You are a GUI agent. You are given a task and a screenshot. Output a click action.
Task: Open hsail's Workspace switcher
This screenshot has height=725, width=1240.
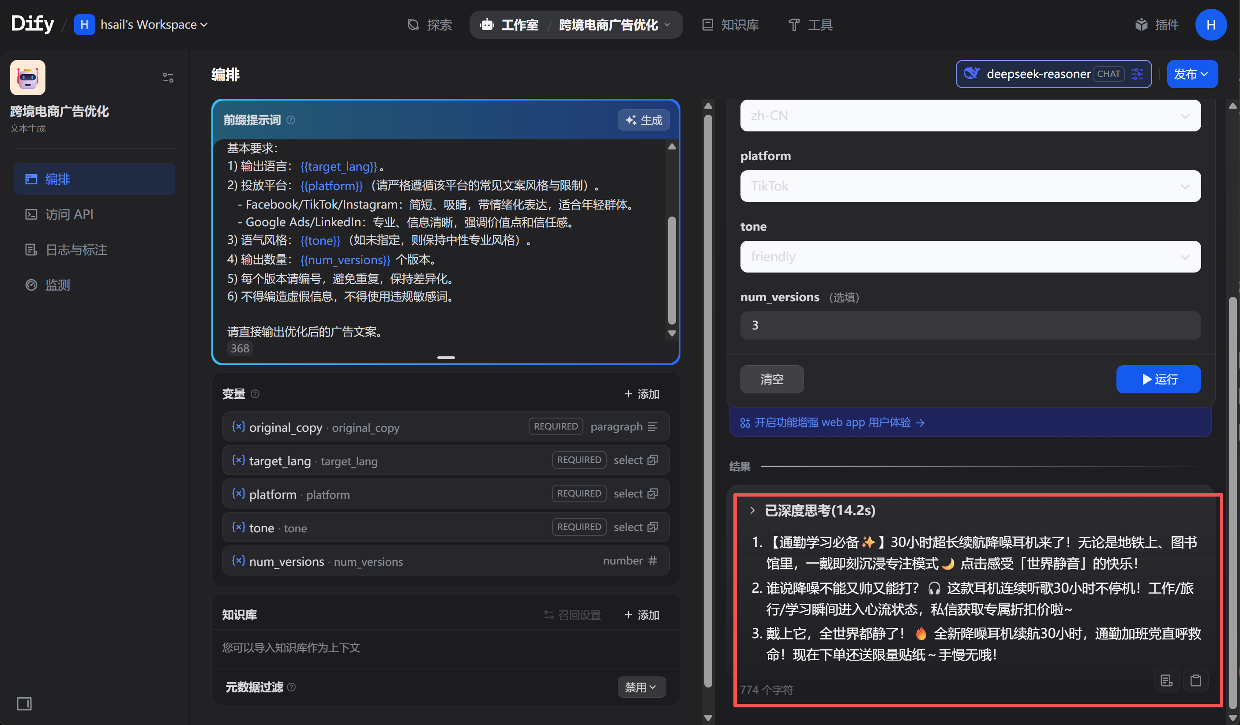point(141,24)
